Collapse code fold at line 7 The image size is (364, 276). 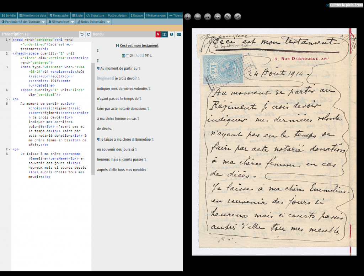[10, 149]
